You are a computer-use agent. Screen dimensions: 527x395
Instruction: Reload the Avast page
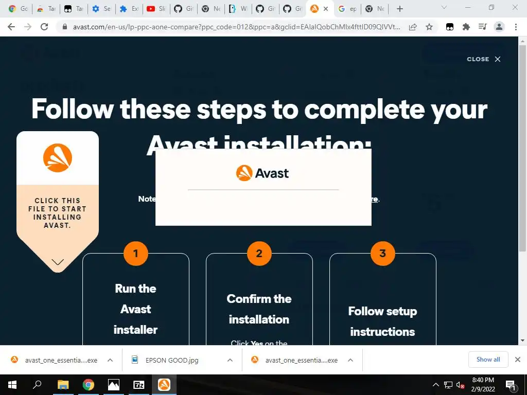pyautogui.click(x=44, y=27)
